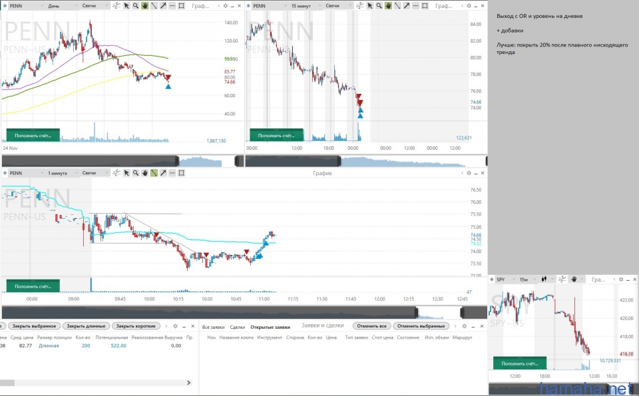Select zoom magnifier in PENN 15-minute chart

click(x=379, y=6)
